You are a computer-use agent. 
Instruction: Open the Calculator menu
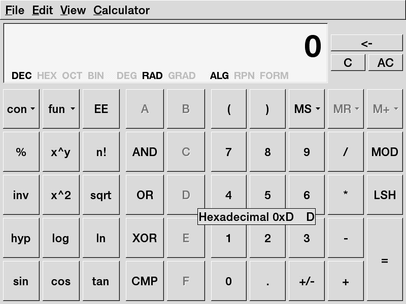coord(121,10)
